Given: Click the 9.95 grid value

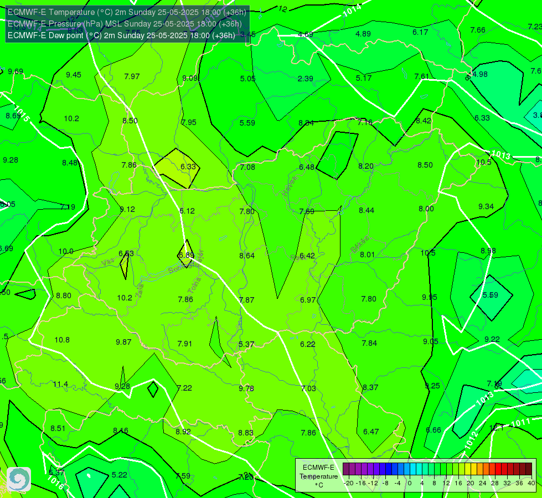Looking at the screenshot, I should pyautogui.click(x=429, y=297).
